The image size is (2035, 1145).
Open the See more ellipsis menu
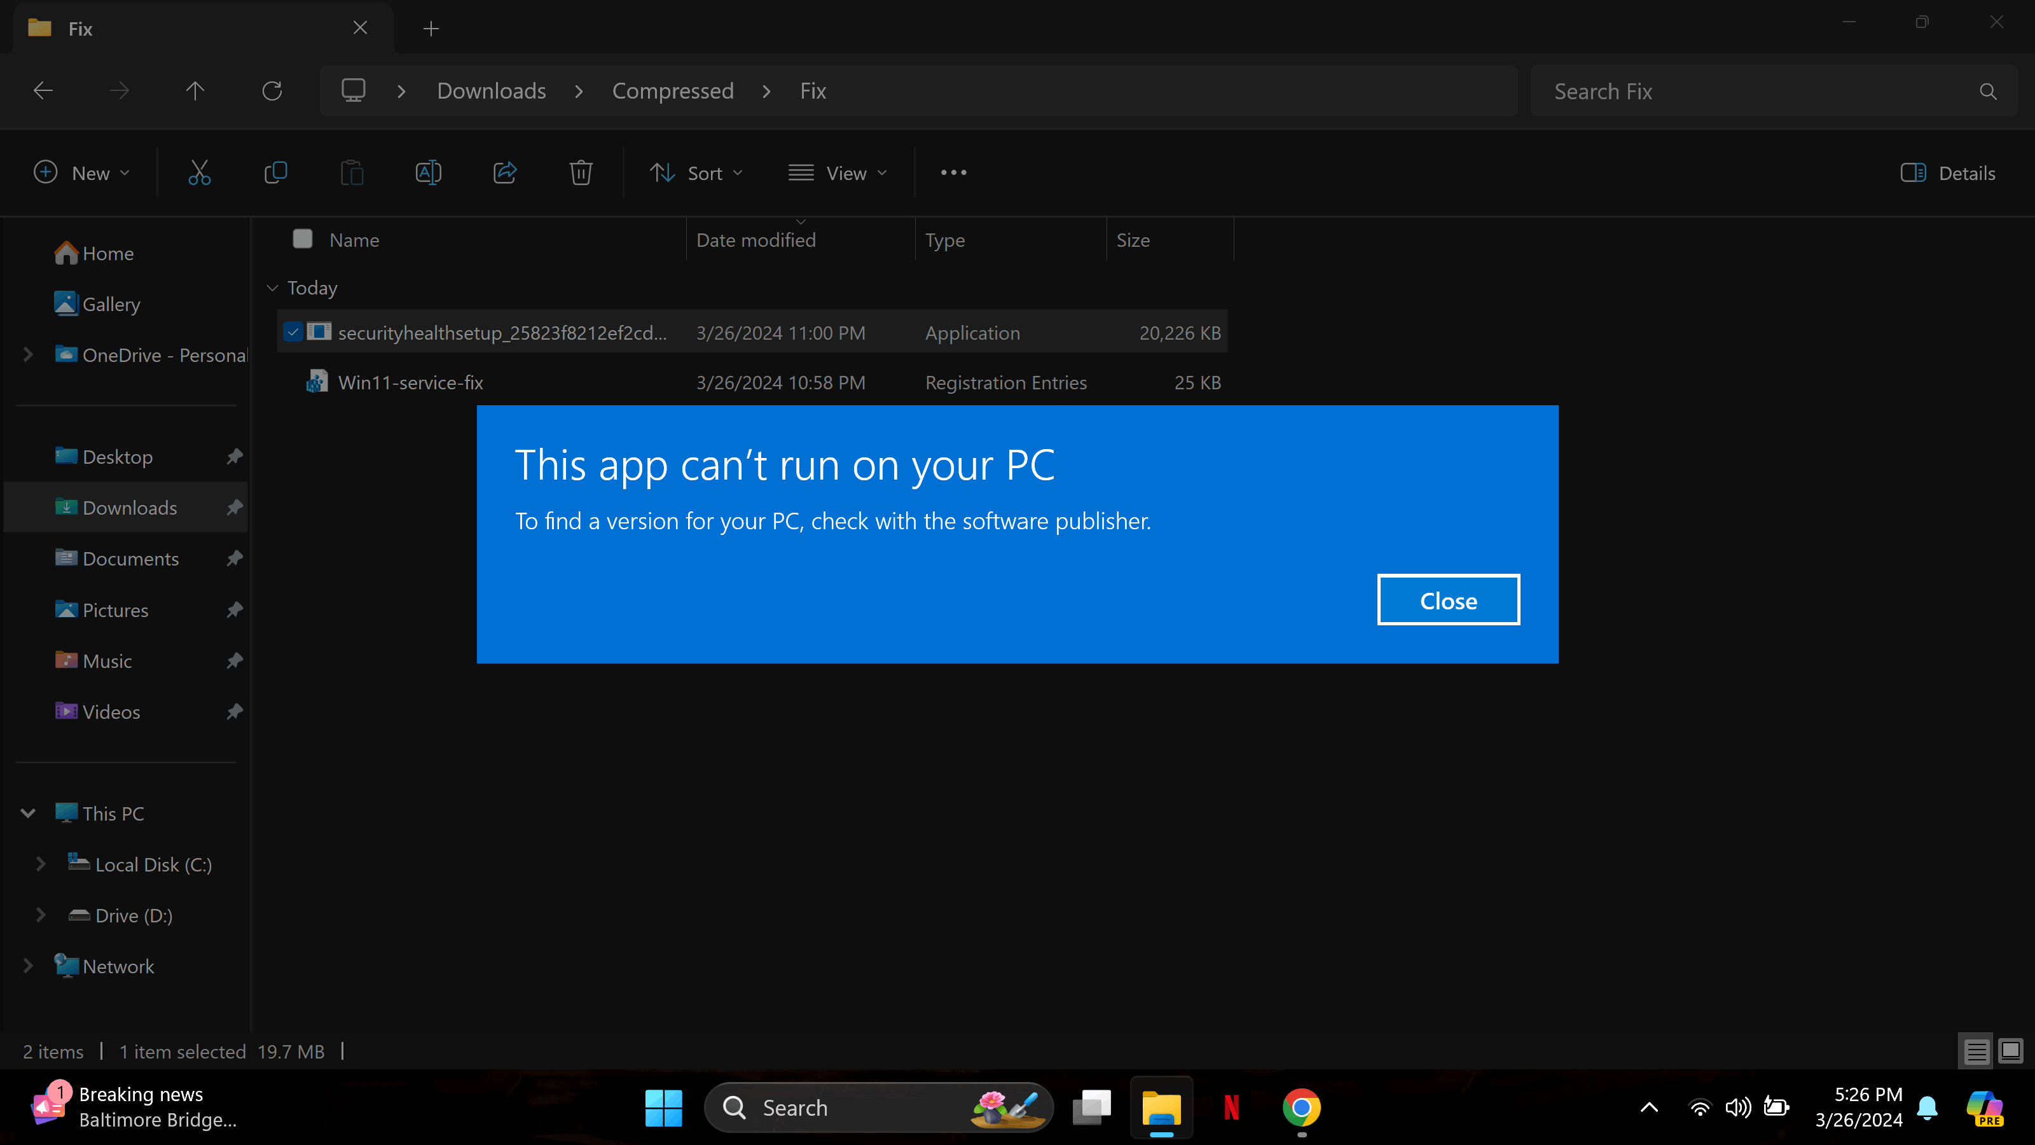click(x=953, y=172)
